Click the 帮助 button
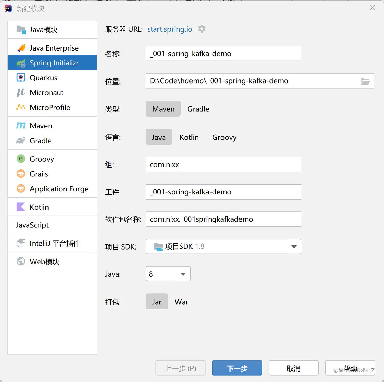The height and width of the screenshot is (382, 384). coord(350,368)
